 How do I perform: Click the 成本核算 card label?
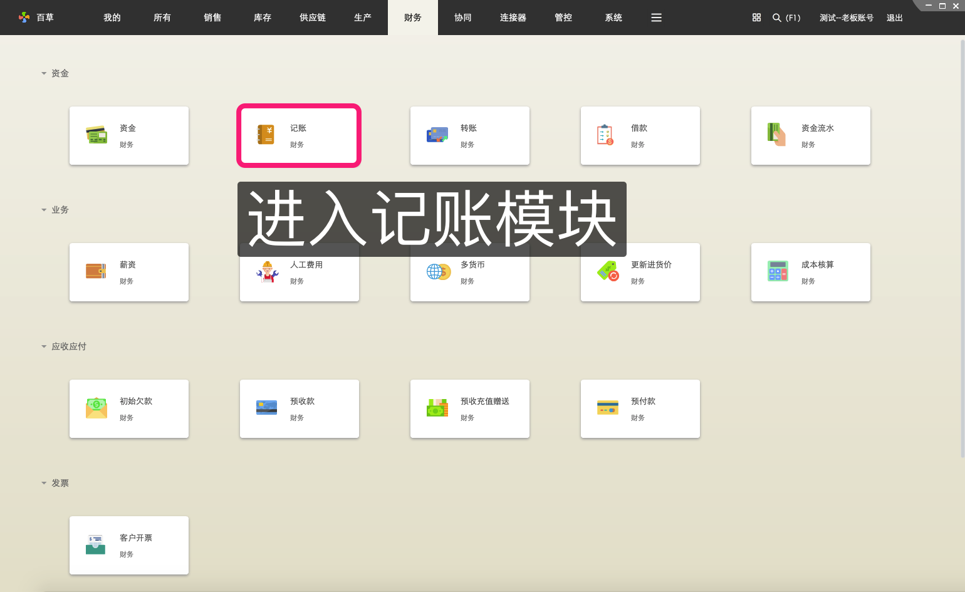pyautogui.click(x=818, y=264)
